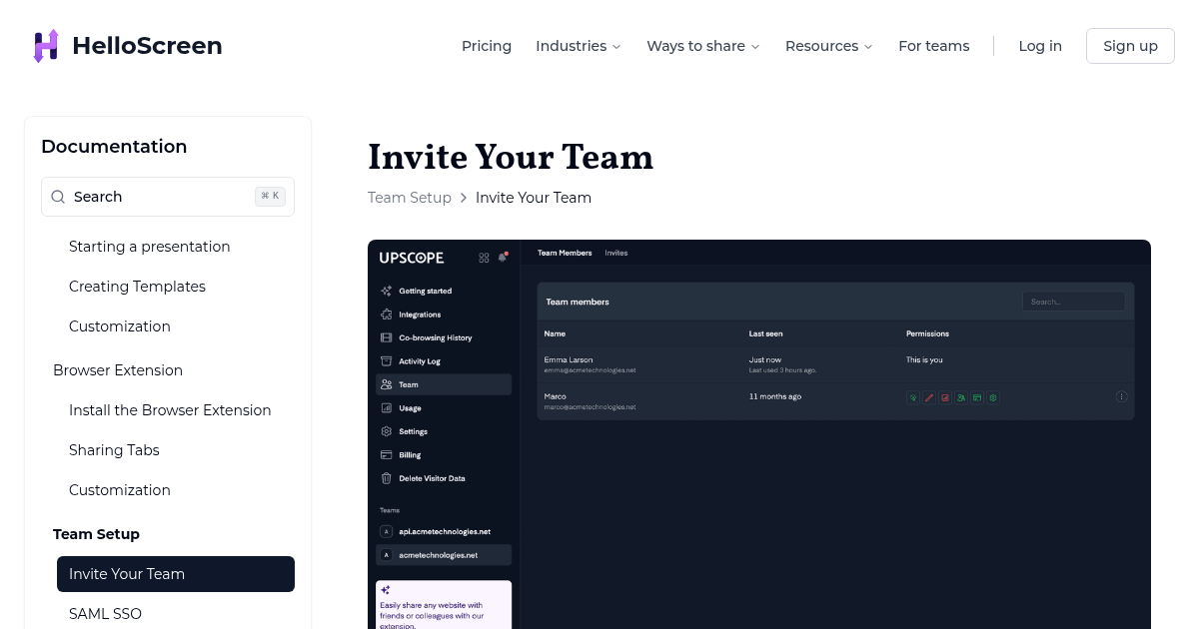Open Install the Browser Extension doc
The width and height of the screenshot is (1199, 629).
coord(170,410)
